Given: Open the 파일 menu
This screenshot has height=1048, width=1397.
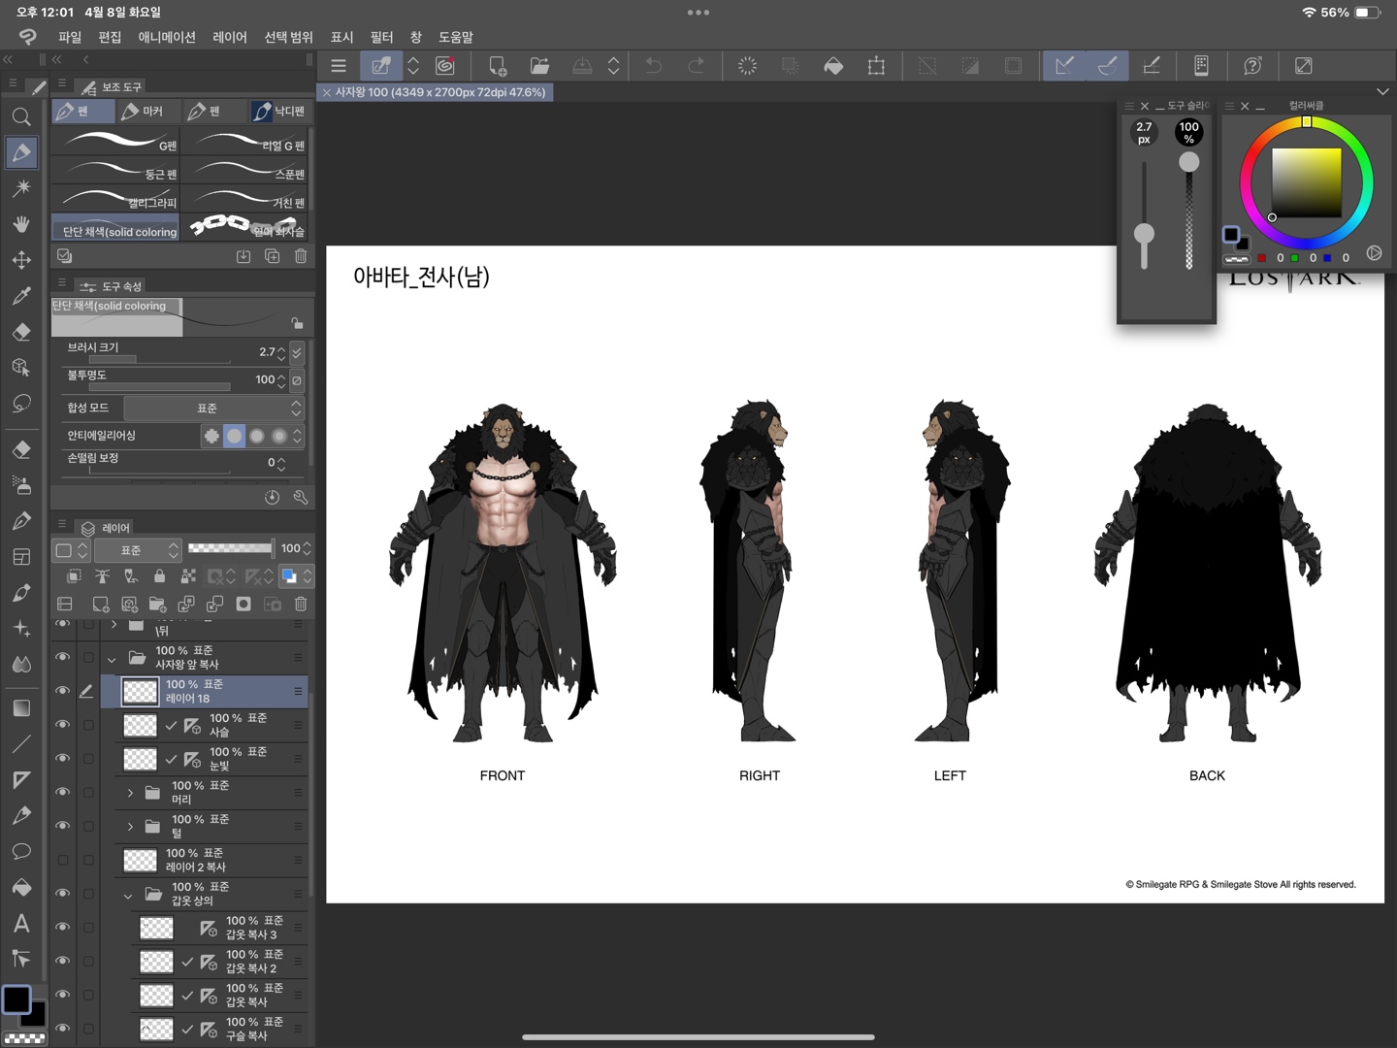Looking at the screenshot, I should click(x=70, y=37).
